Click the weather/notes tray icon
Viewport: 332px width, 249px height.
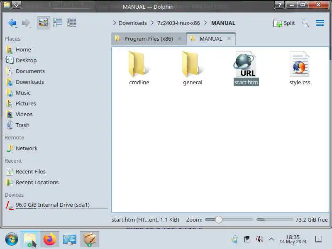234,239
